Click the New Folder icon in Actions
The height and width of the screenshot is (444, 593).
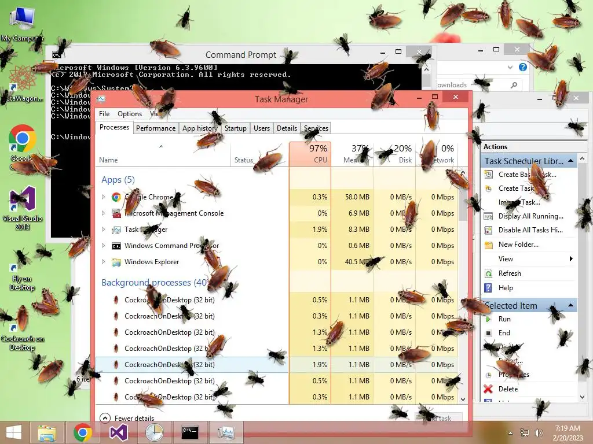(489, 245)
